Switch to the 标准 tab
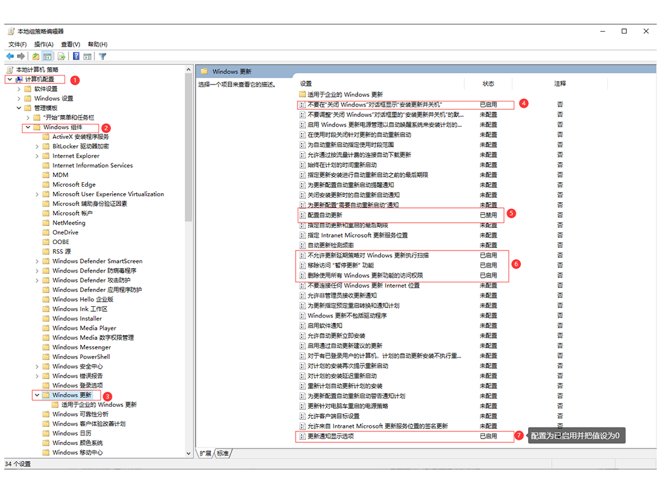Viewport: 661px width, 496px height. coord(223,453)
